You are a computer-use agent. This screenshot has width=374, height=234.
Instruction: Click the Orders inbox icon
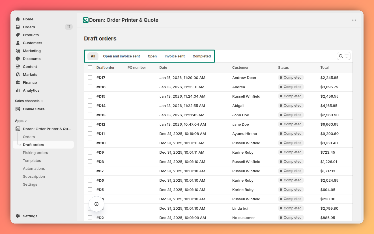[18, 27]
